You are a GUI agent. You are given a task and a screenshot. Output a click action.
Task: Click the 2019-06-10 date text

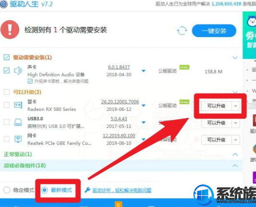click(x=119, y=143)
